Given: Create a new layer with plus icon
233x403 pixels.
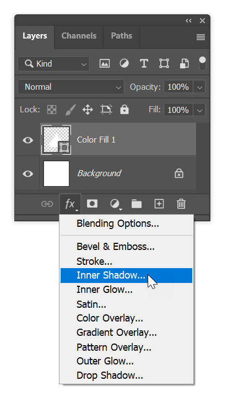Looking at the screenshot, I should coord(159,204).
